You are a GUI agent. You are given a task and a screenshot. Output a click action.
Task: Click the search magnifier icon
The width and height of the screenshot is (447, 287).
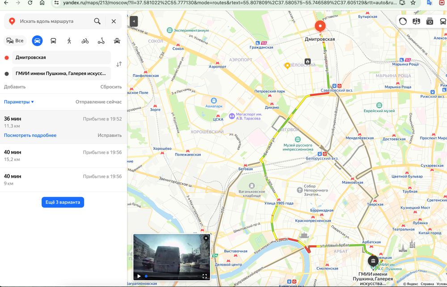[x=97, y=21]
